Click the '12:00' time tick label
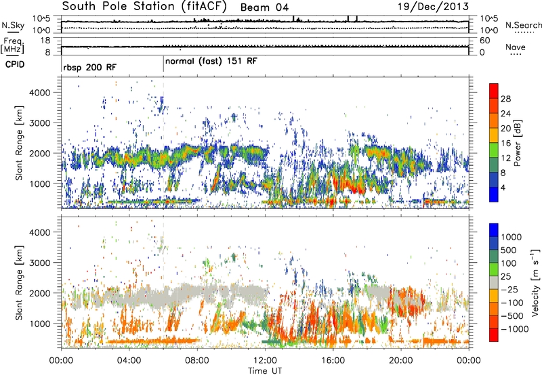 [265, 361]
